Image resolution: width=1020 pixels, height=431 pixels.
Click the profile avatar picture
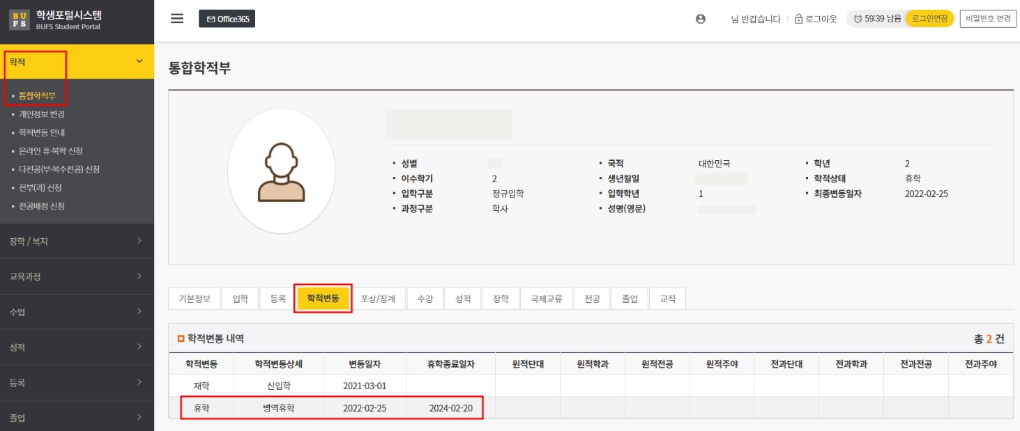pos(281,171)
